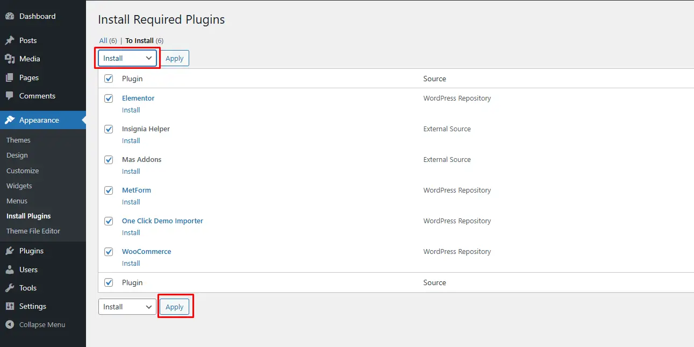Click the Insignia Helper plugin name
694x347 pixels.
coord(146,129)
